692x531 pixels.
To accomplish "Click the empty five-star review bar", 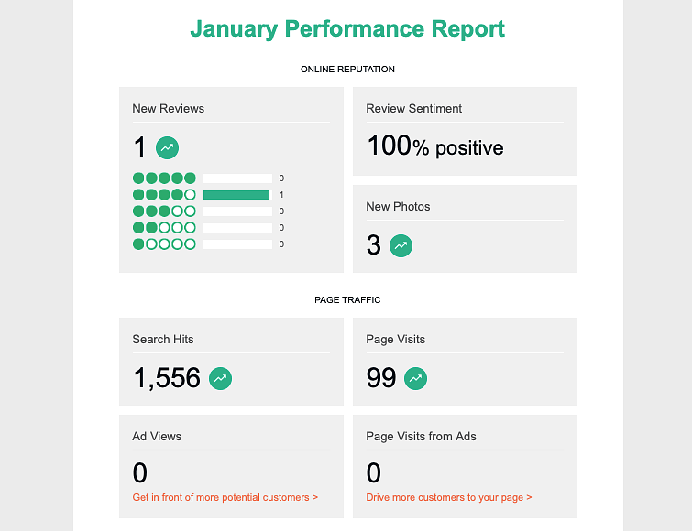I will (237, 179).
